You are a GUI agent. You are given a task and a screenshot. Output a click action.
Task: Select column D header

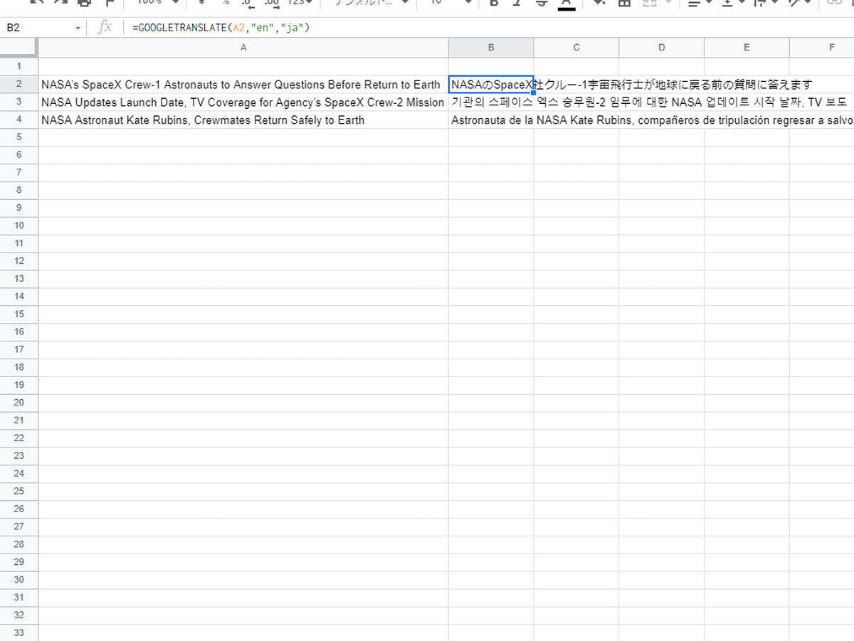tap(662, 48)
